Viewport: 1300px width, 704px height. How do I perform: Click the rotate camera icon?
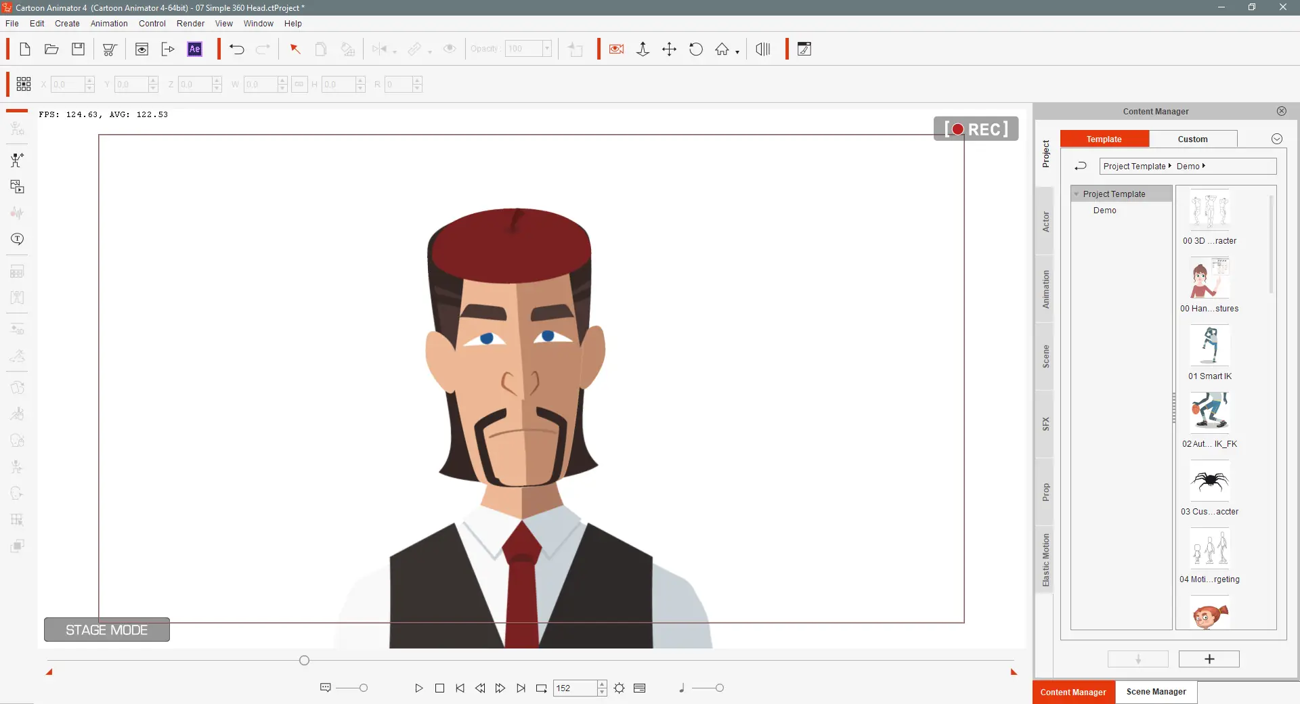pos(695,49)
